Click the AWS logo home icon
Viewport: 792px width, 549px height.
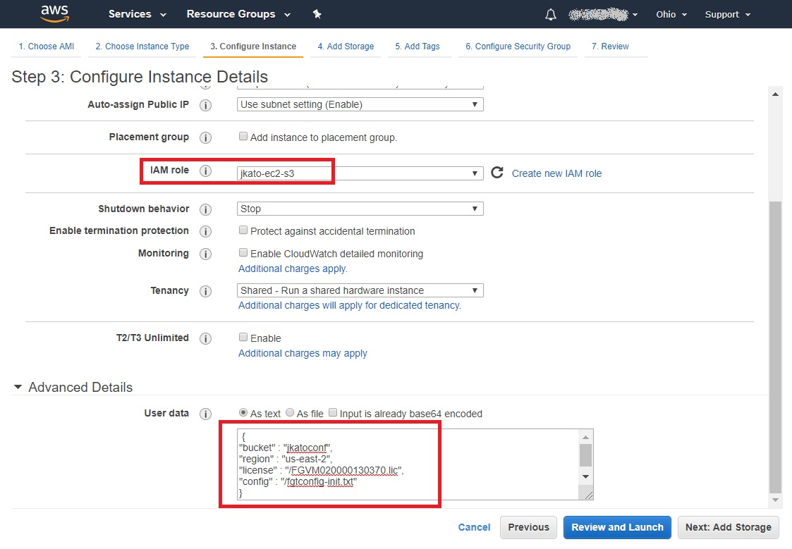pos(54,13)
